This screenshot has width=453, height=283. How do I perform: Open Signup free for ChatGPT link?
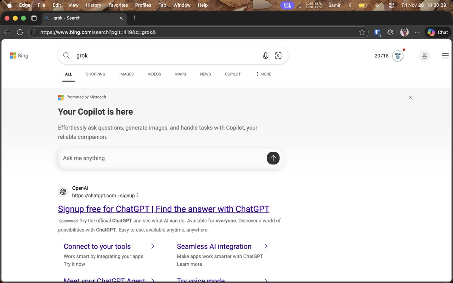[x=164, y=209]
